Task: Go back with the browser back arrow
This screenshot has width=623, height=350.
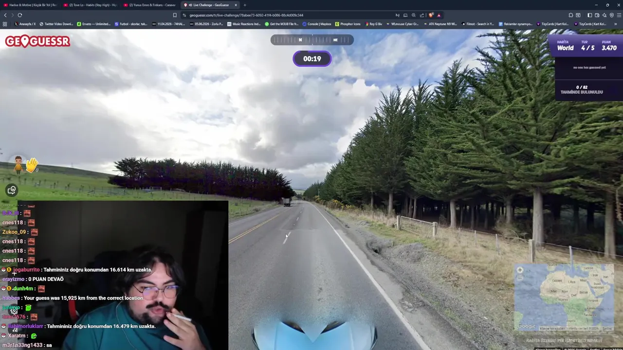Action: coord(5,15)
